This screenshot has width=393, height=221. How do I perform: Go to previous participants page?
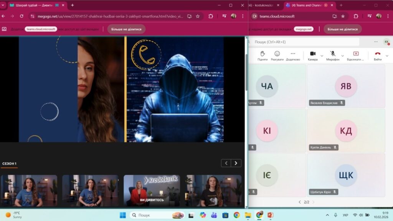click(300, 202)
